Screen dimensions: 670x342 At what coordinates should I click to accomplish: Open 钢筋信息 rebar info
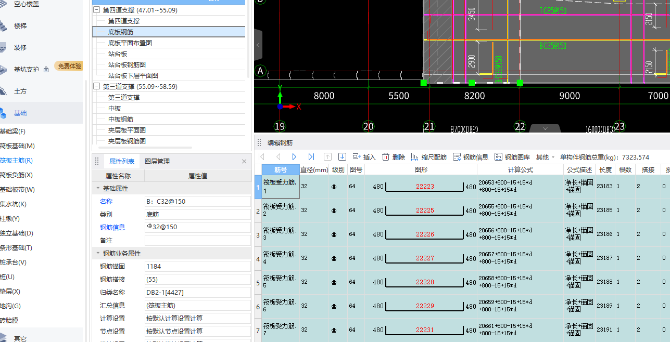pos(471,157)
